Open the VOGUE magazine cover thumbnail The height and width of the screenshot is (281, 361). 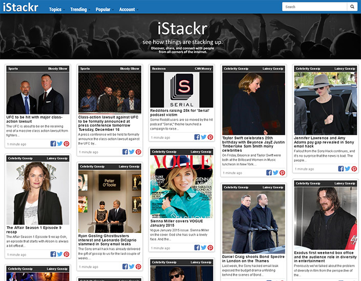(x=182, y=186)
